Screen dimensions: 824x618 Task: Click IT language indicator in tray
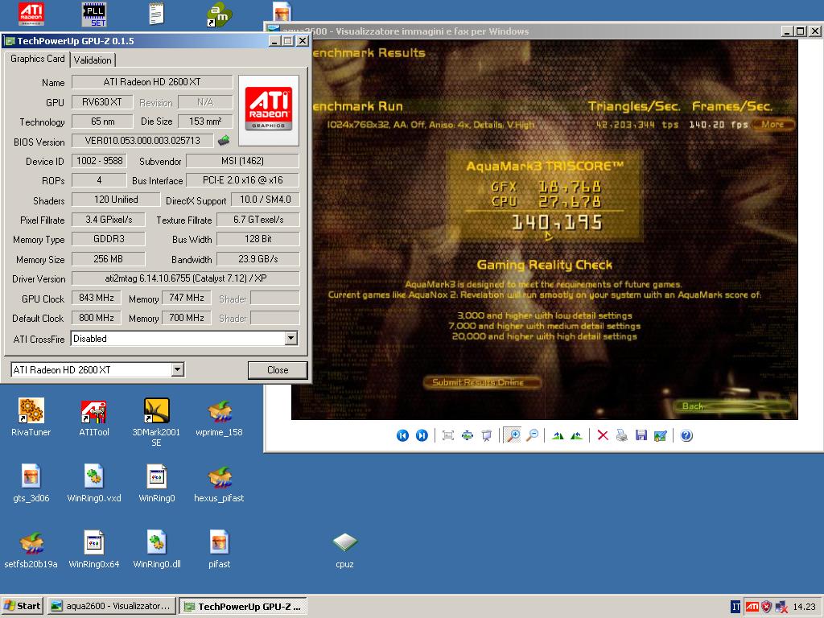735,607
